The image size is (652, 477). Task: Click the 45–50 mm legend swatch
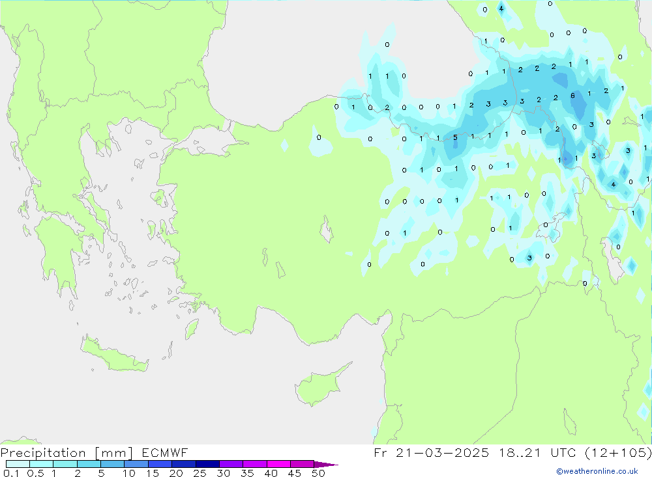pyautogui.click(x=302, y=464)
